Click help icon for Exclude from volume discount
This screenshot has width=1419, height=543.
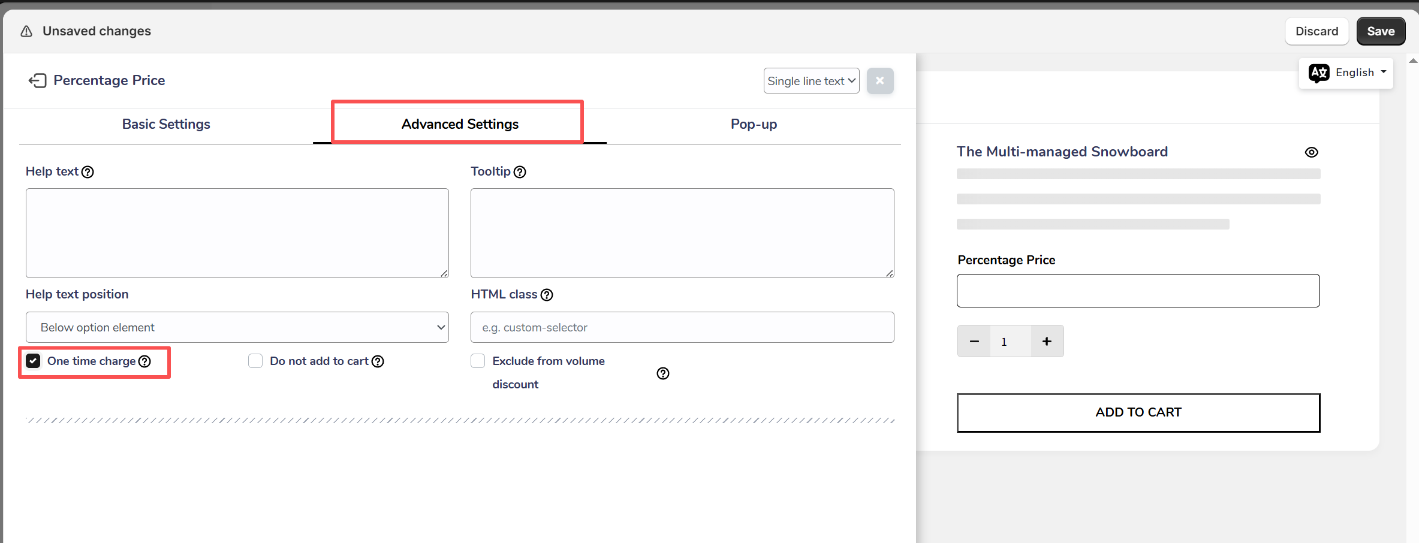(x=662, y=373)
